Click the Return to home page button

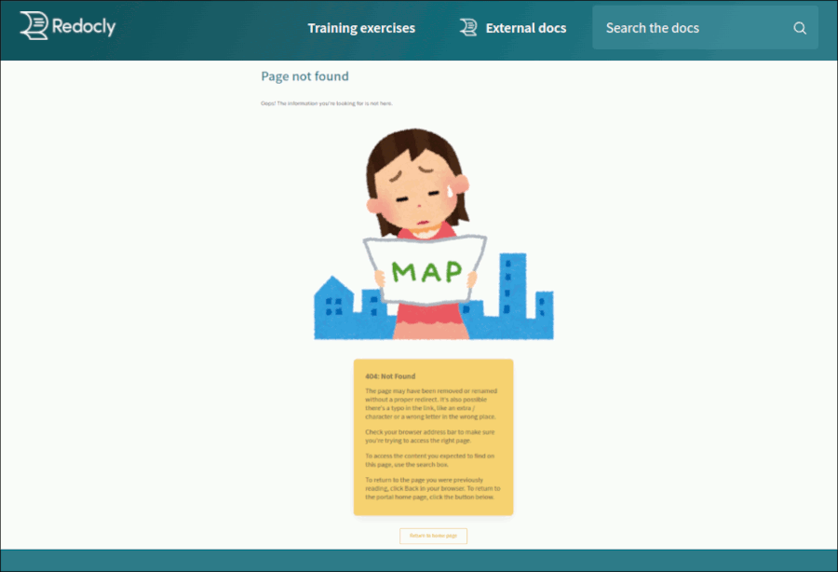pyautogui.click(x=433, y=536)
